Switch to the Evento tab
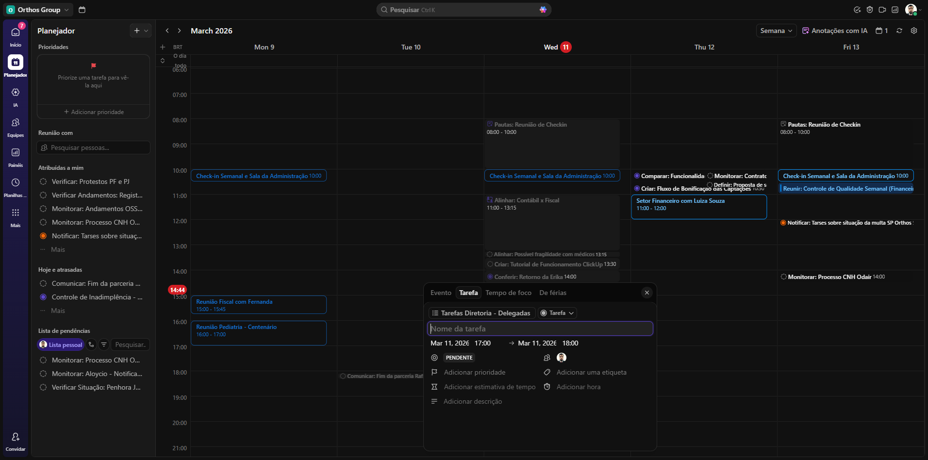The width and height of the screenshot is (928, 460). pyautogui.click(x=441, y=293)
